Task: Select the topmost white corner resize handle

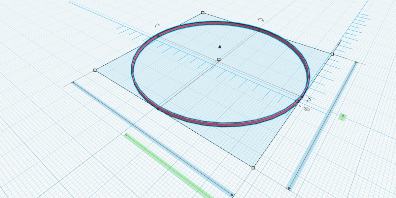Action: pyautogui.click(x=203, y=13)
